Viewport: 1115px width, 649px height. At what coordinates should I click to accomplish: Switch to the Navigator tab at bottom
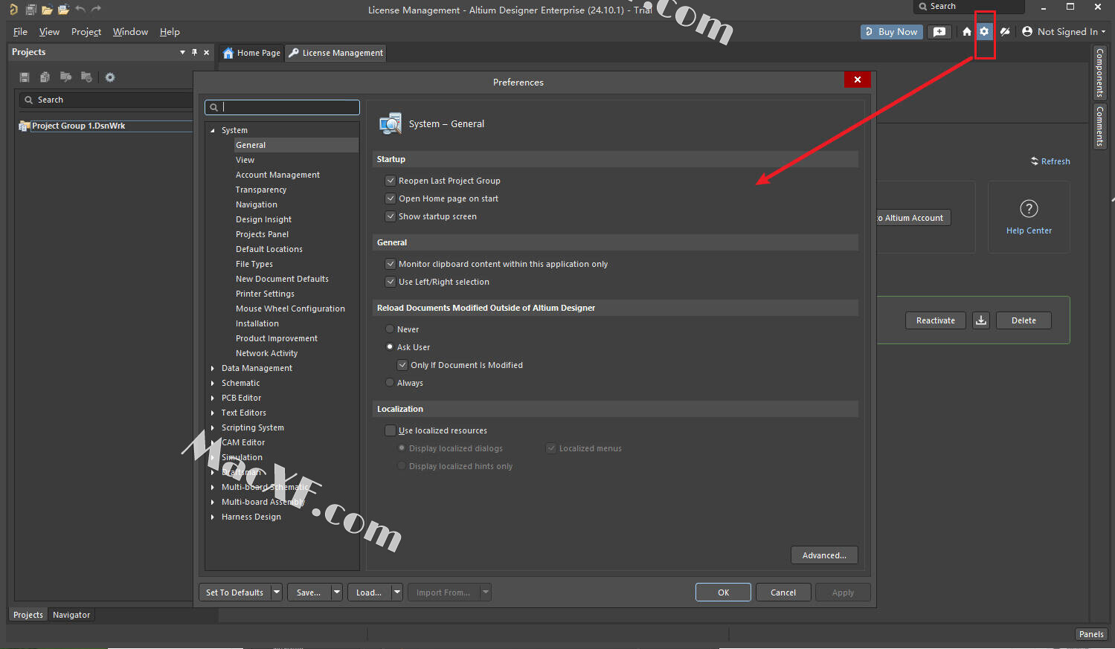[71, 615]
